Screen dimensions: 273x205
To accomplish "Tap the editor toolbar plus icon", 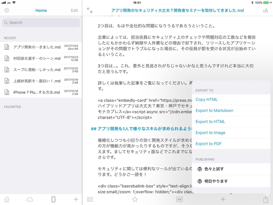I will pyautogui.click(x=223, y=199).
